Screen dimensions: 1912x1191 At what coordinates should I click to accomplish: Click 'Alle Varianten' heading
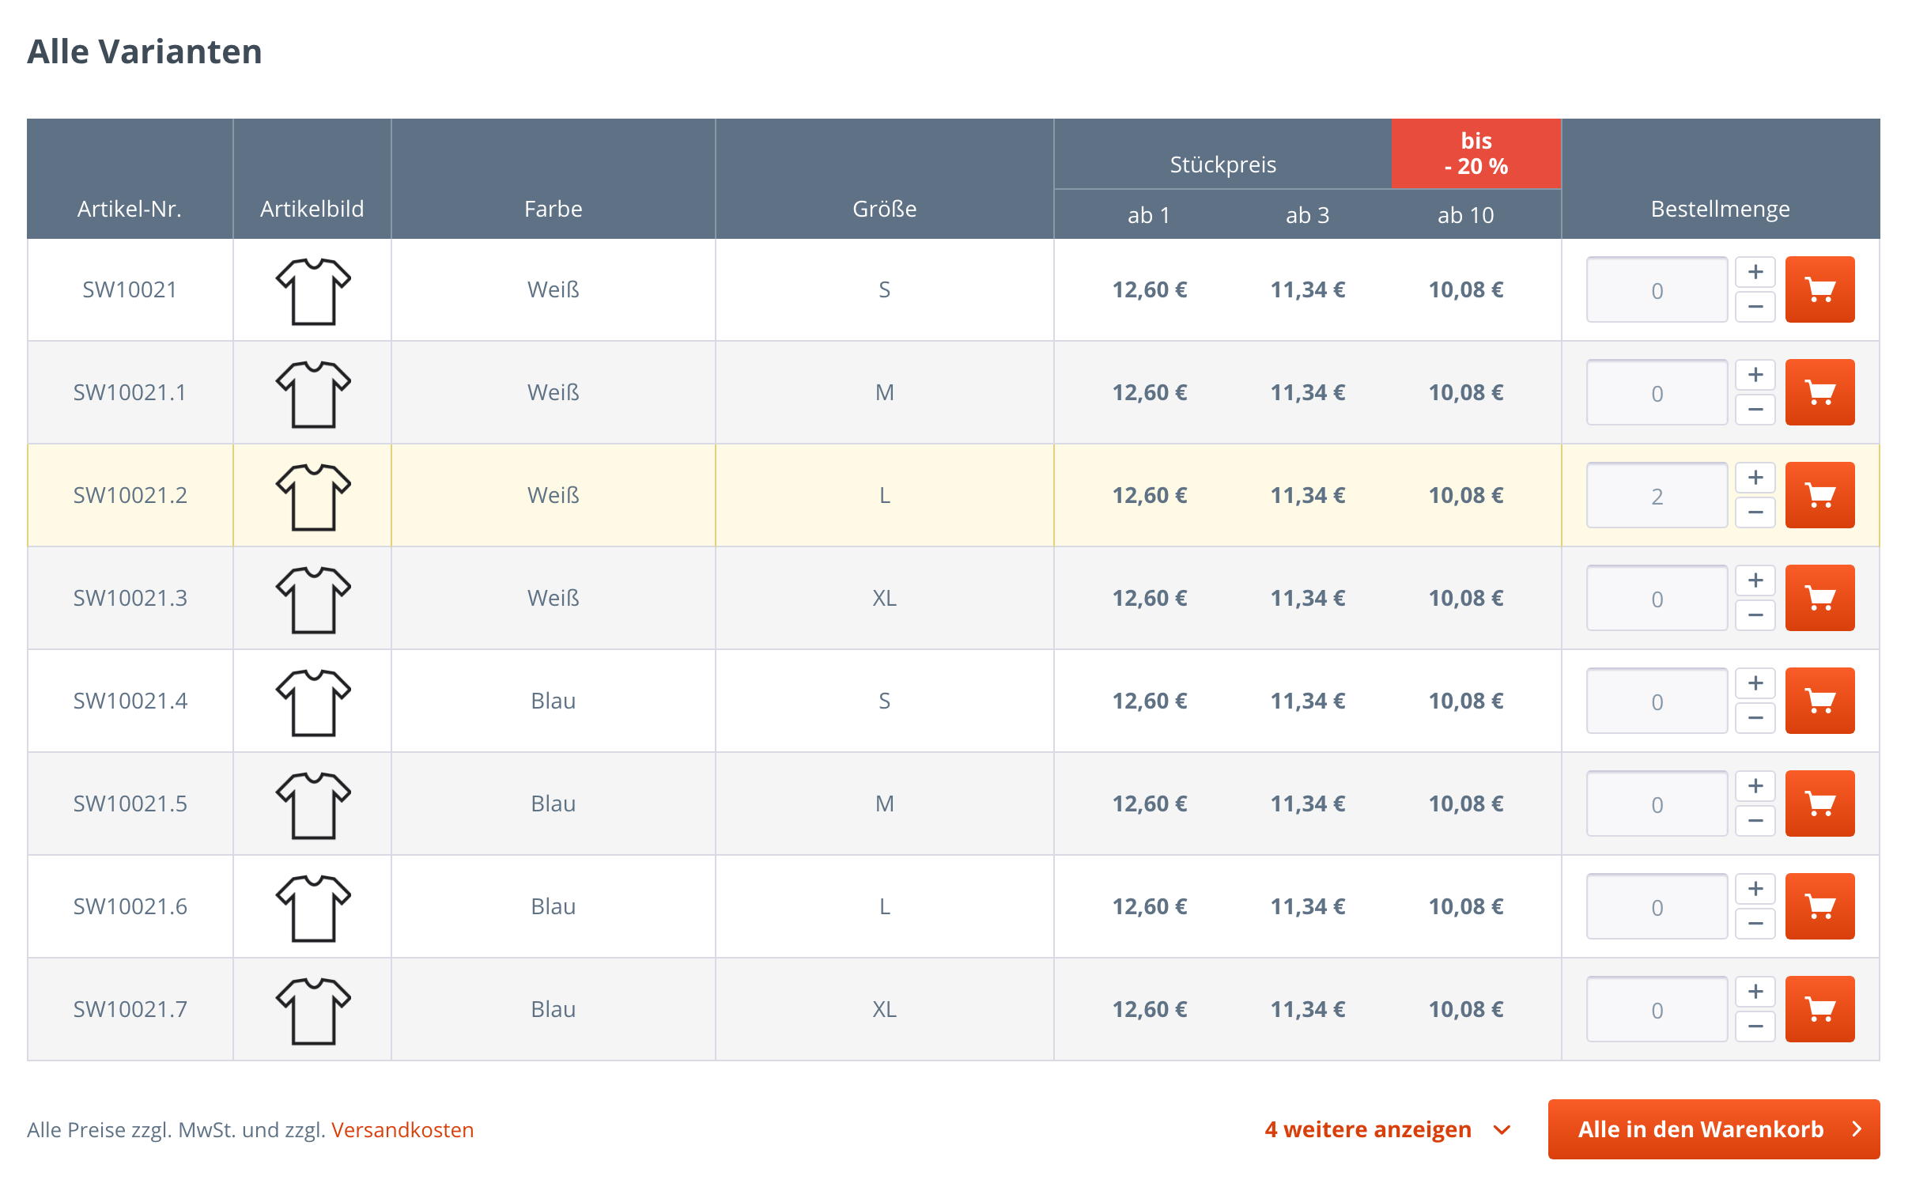click(145, 51)
